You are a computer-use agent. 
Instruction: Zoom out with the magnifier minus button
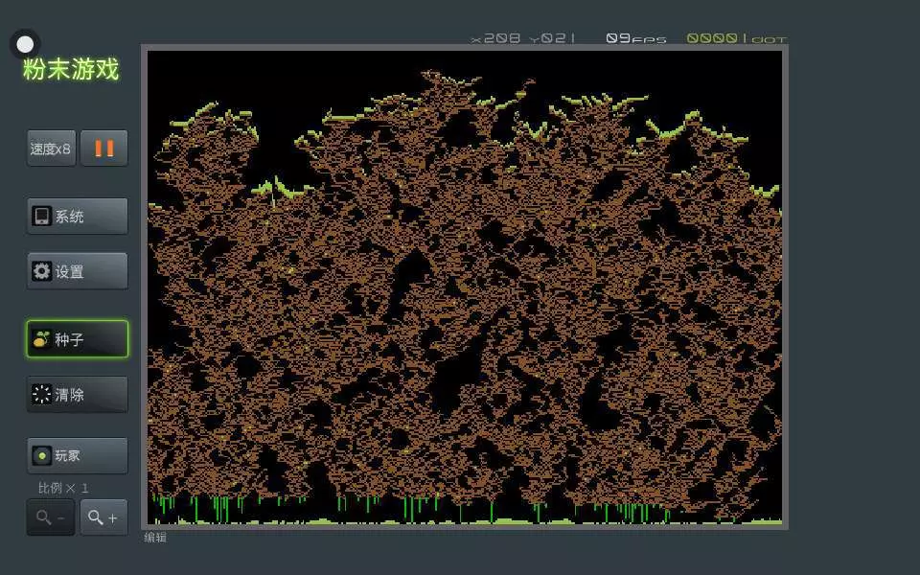pyautogui.click(x=51, y=517)
